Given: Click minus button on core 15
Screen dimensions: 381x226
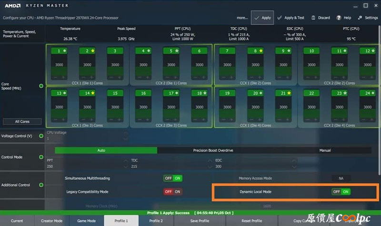Looking at the screenshot, I should click(x=111, y=120).
